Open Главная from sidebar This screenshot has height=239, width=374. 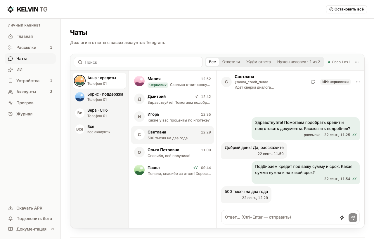pos(30,36)
